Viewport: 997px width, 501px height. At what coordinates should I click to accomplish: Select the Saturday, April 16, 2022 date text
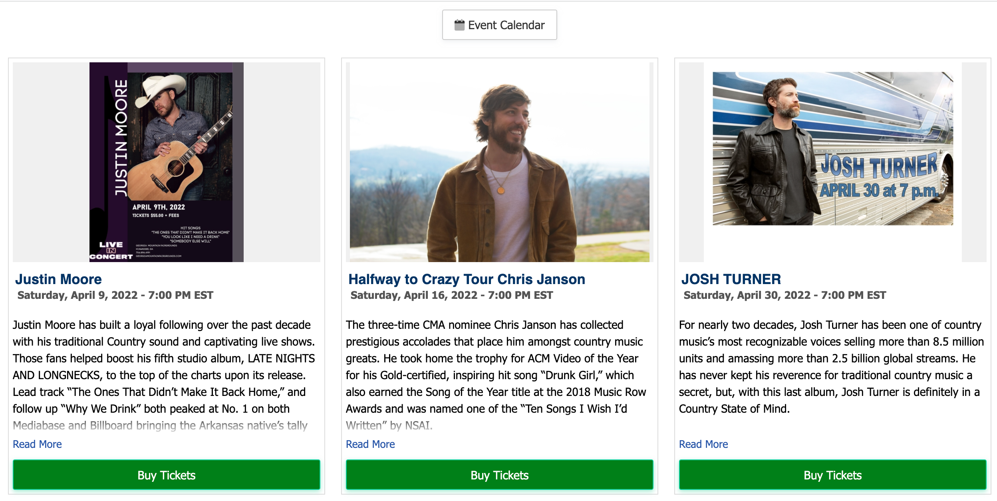(x=451, y=295)
